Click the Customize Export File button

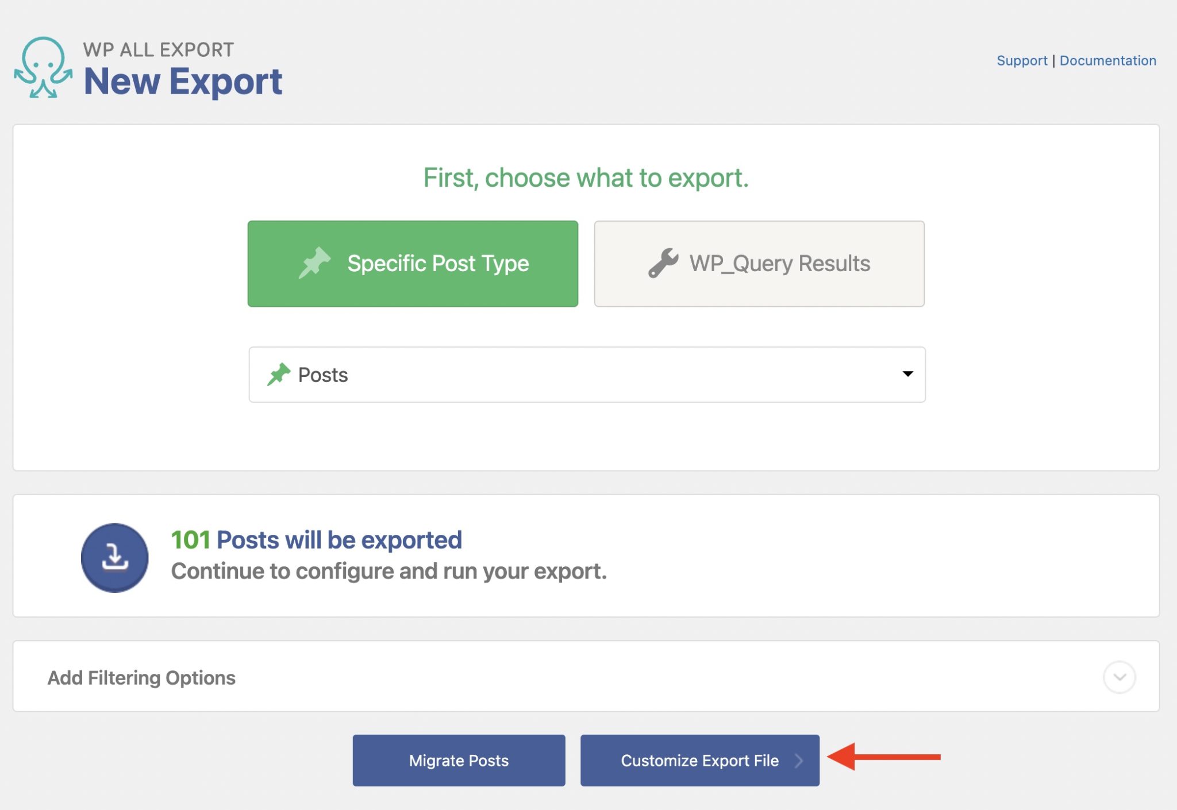pyautogui.click(x=699, y=760)
